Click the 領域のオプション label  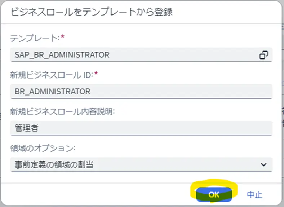(x=43, y=148)
